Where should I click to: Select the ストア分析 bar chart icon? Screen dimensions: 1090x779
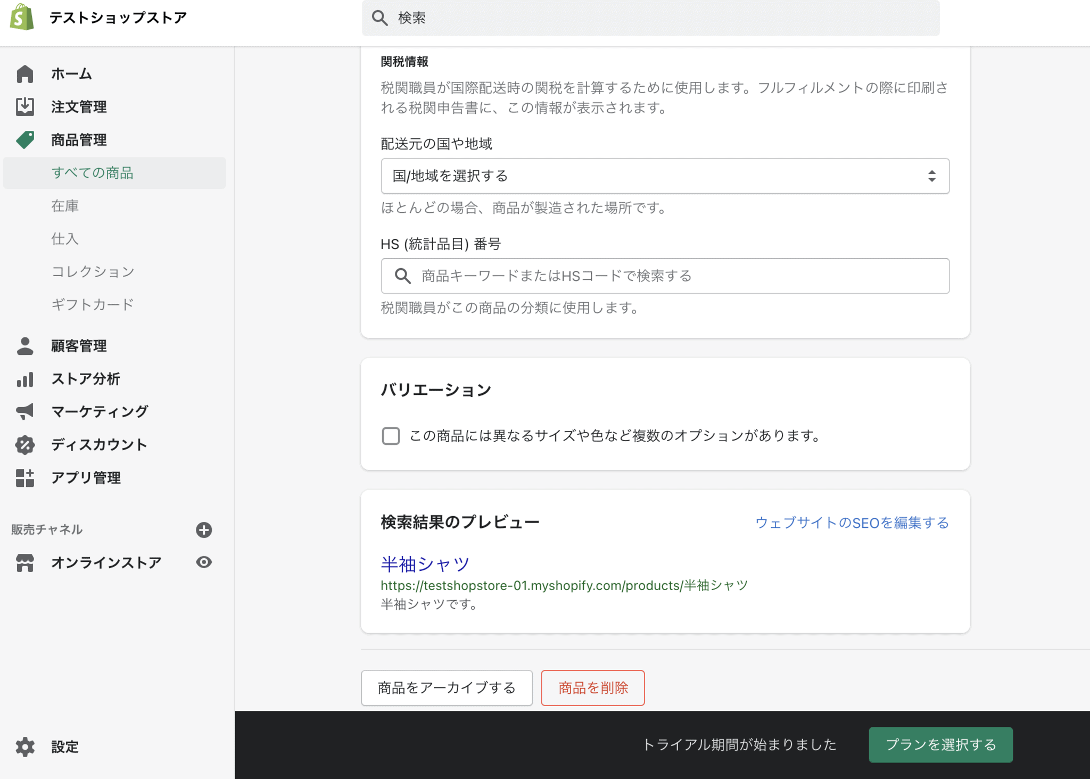(25, 378)
